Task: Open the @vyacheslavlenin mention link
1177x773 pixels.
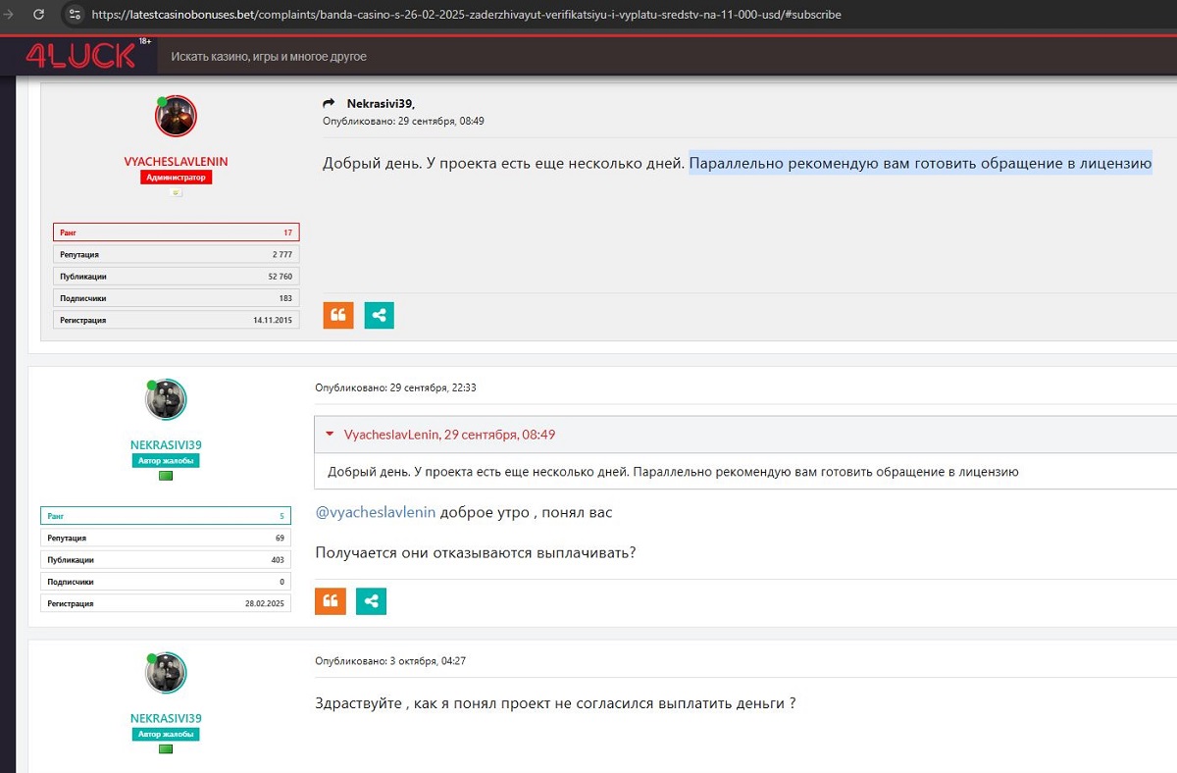Action: click(375, 512)
